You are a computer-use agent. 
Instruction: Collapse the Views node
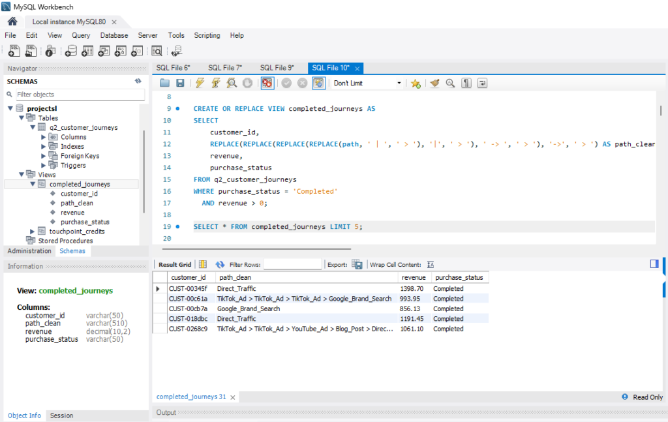point(22,175)
